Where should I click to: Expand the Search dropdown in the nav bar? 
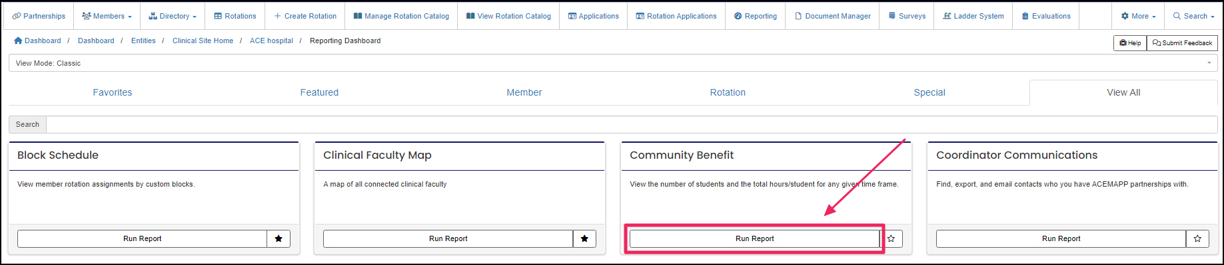click(x=1194, y=16)
